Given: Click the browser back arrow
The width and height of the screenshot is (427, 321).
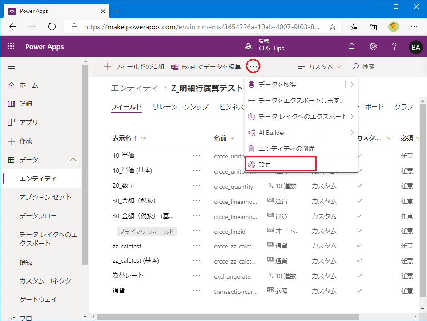Looking at the screenshot, I should point(13,27).
